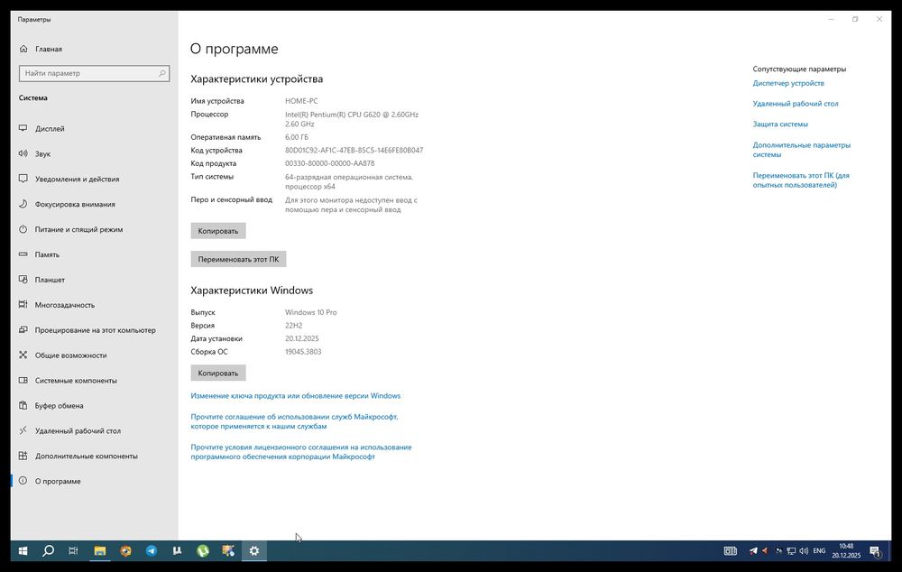Open Удаленный рабочий стол related link
The width and height of the screenshot is (902, 572).
point(796,104)
